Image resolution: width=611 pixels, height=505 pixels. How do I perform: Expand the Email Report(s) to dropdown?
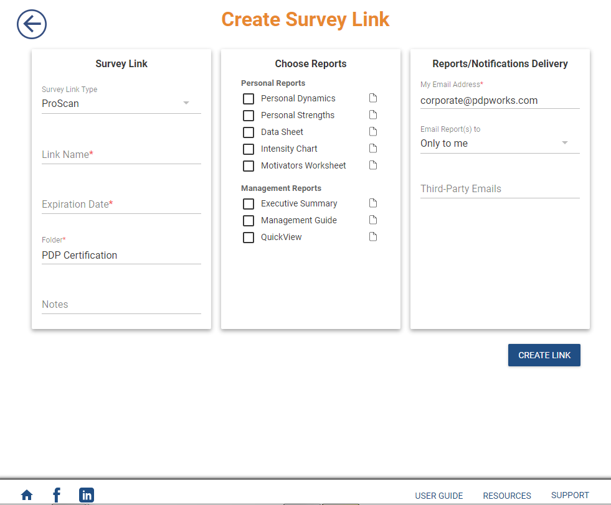(566, 143)
